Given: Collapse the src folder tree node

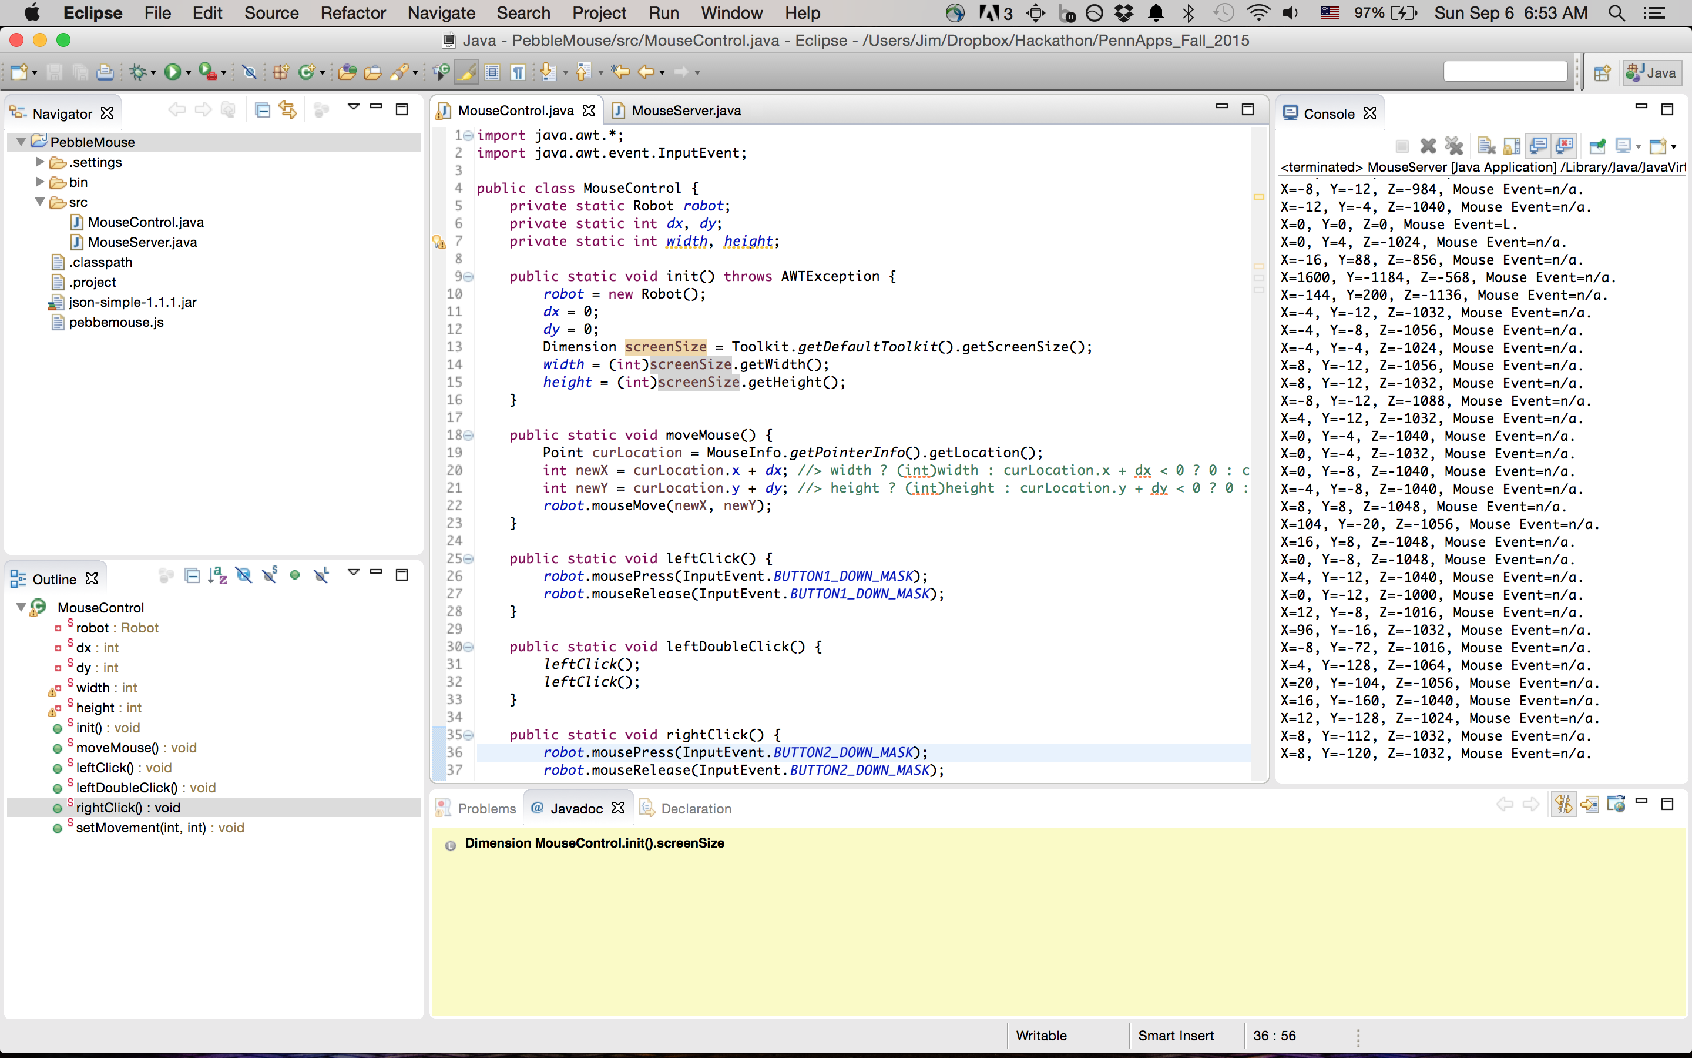Looking at the screenshot, I should tap(40, 202).
